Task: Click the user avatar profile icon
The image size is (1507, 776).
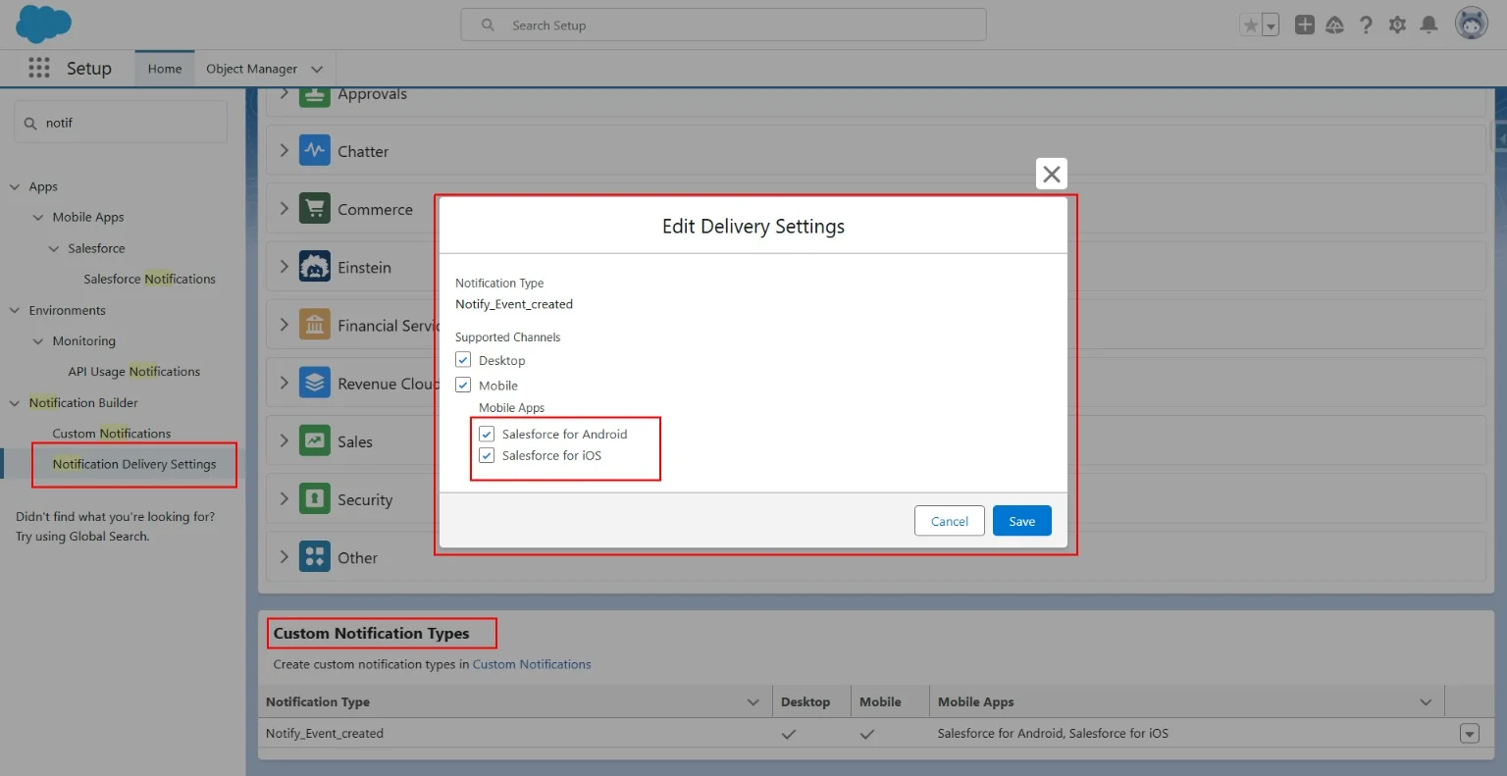Action: coord(1471,24)
